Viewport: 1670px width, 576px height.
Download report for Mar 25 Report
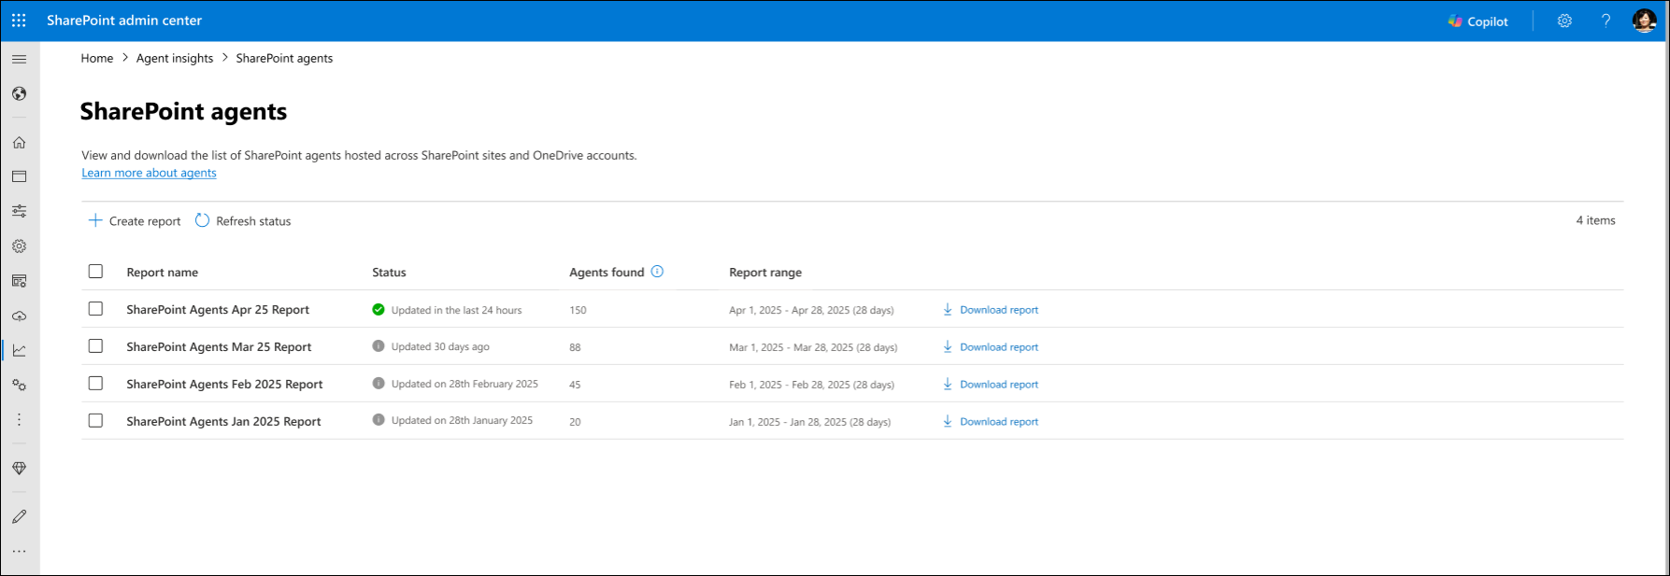[991, 347]
